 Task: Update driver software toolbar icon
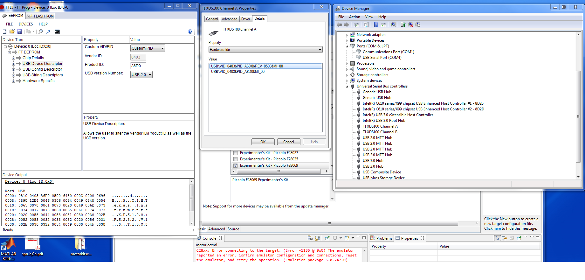403,25
